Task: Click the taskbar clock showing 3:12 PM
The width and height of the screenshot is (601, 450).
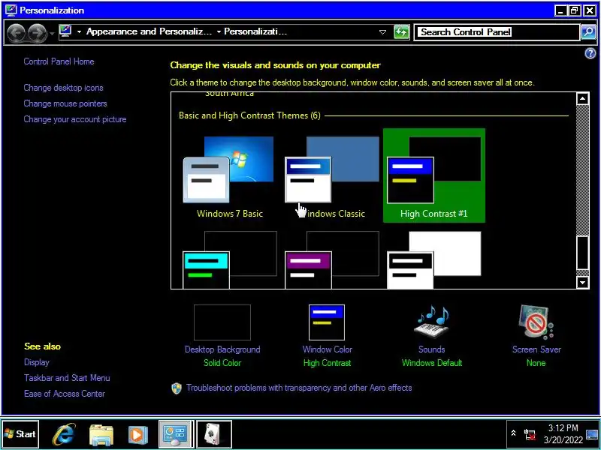Action: (563, 434)
